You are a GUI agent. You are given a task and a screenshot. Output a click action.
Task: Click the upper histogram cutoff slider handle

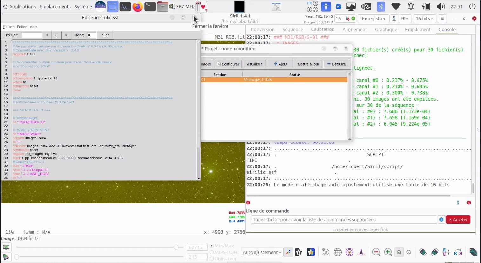pos(176,247)
